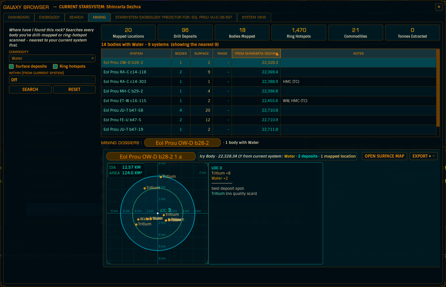Select row Eol Prou JU-T b47-19
This screenshot has width=446, height=287.
click(269, 129)
